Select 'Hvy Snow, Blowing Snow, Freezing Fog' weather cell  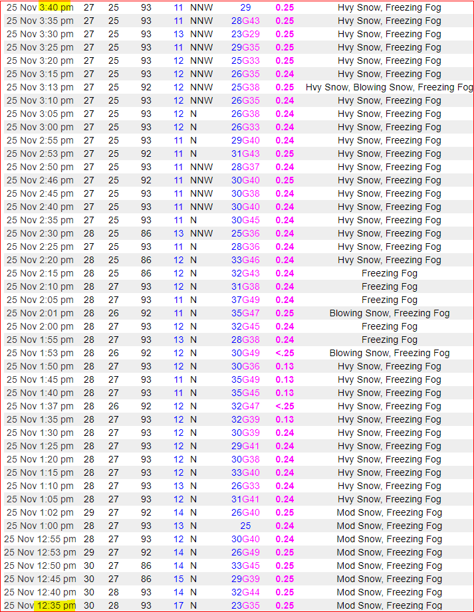coord(390,87)
